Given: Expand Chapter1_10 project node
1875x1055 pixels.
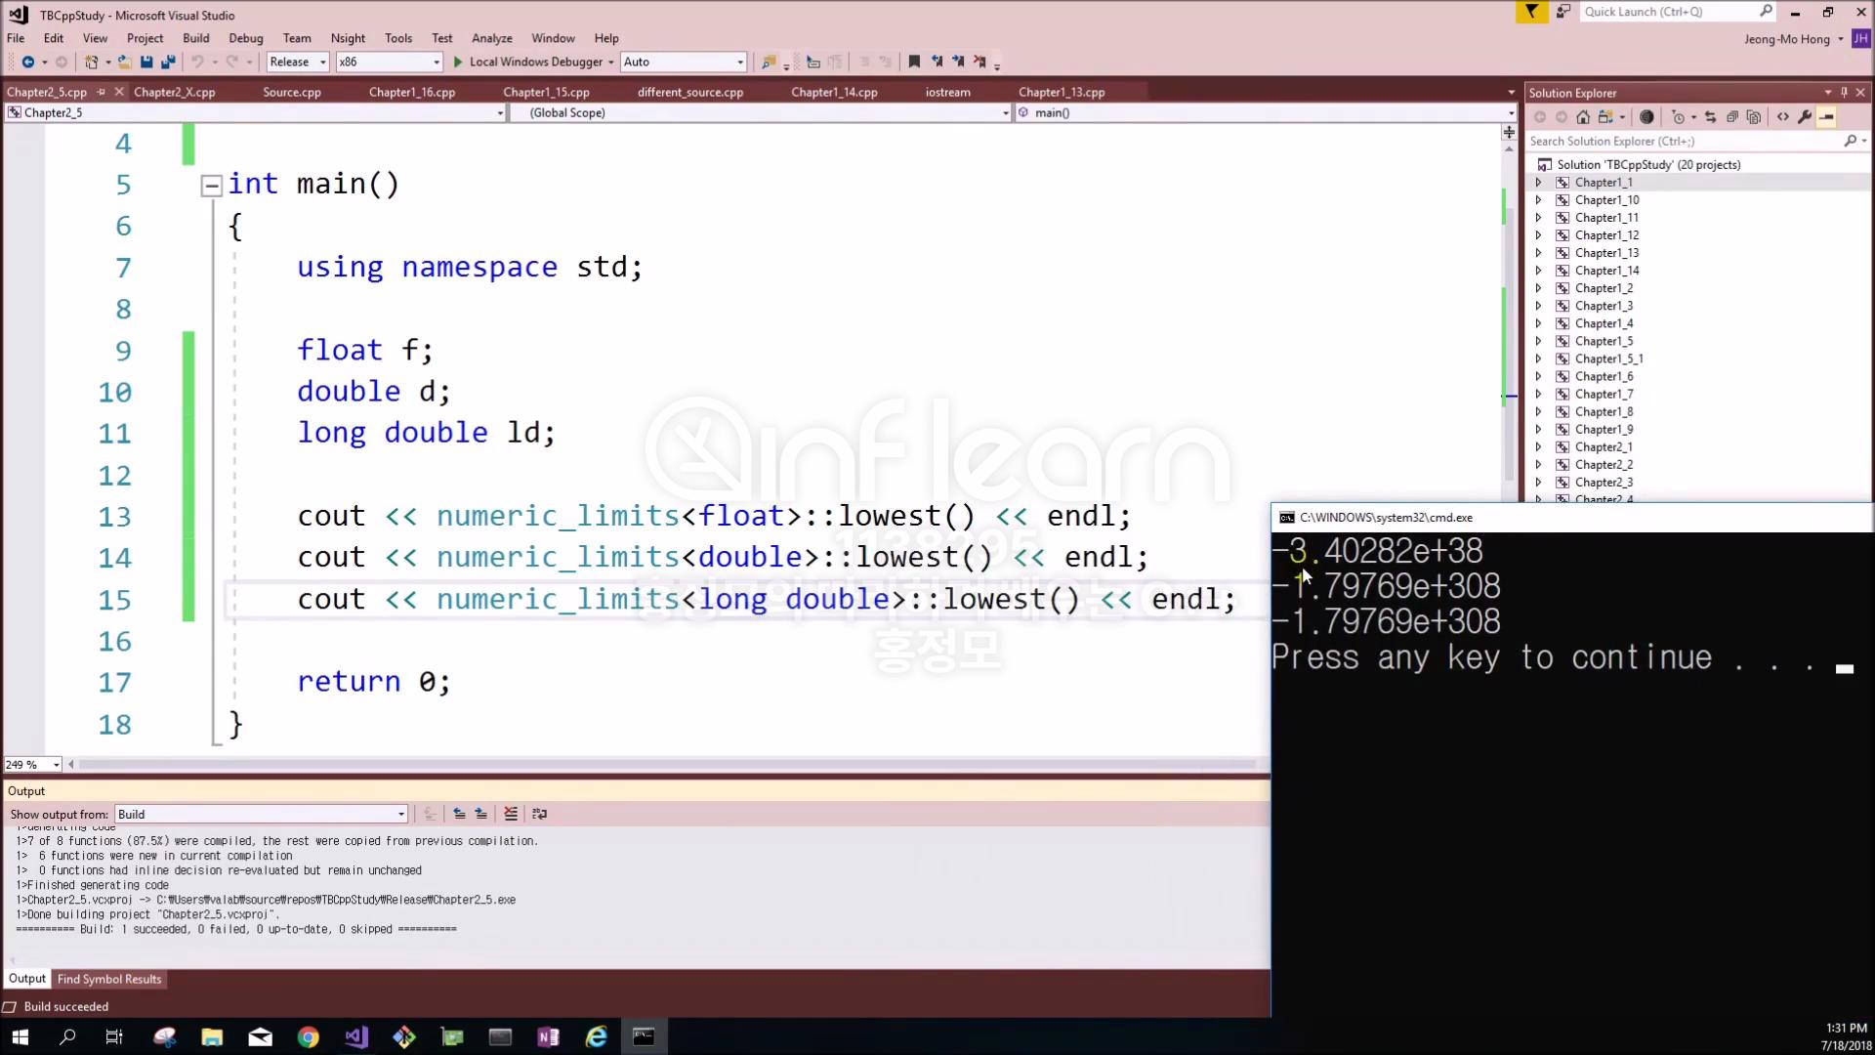Looking at the screenshot, I should tap(1538, 200).
